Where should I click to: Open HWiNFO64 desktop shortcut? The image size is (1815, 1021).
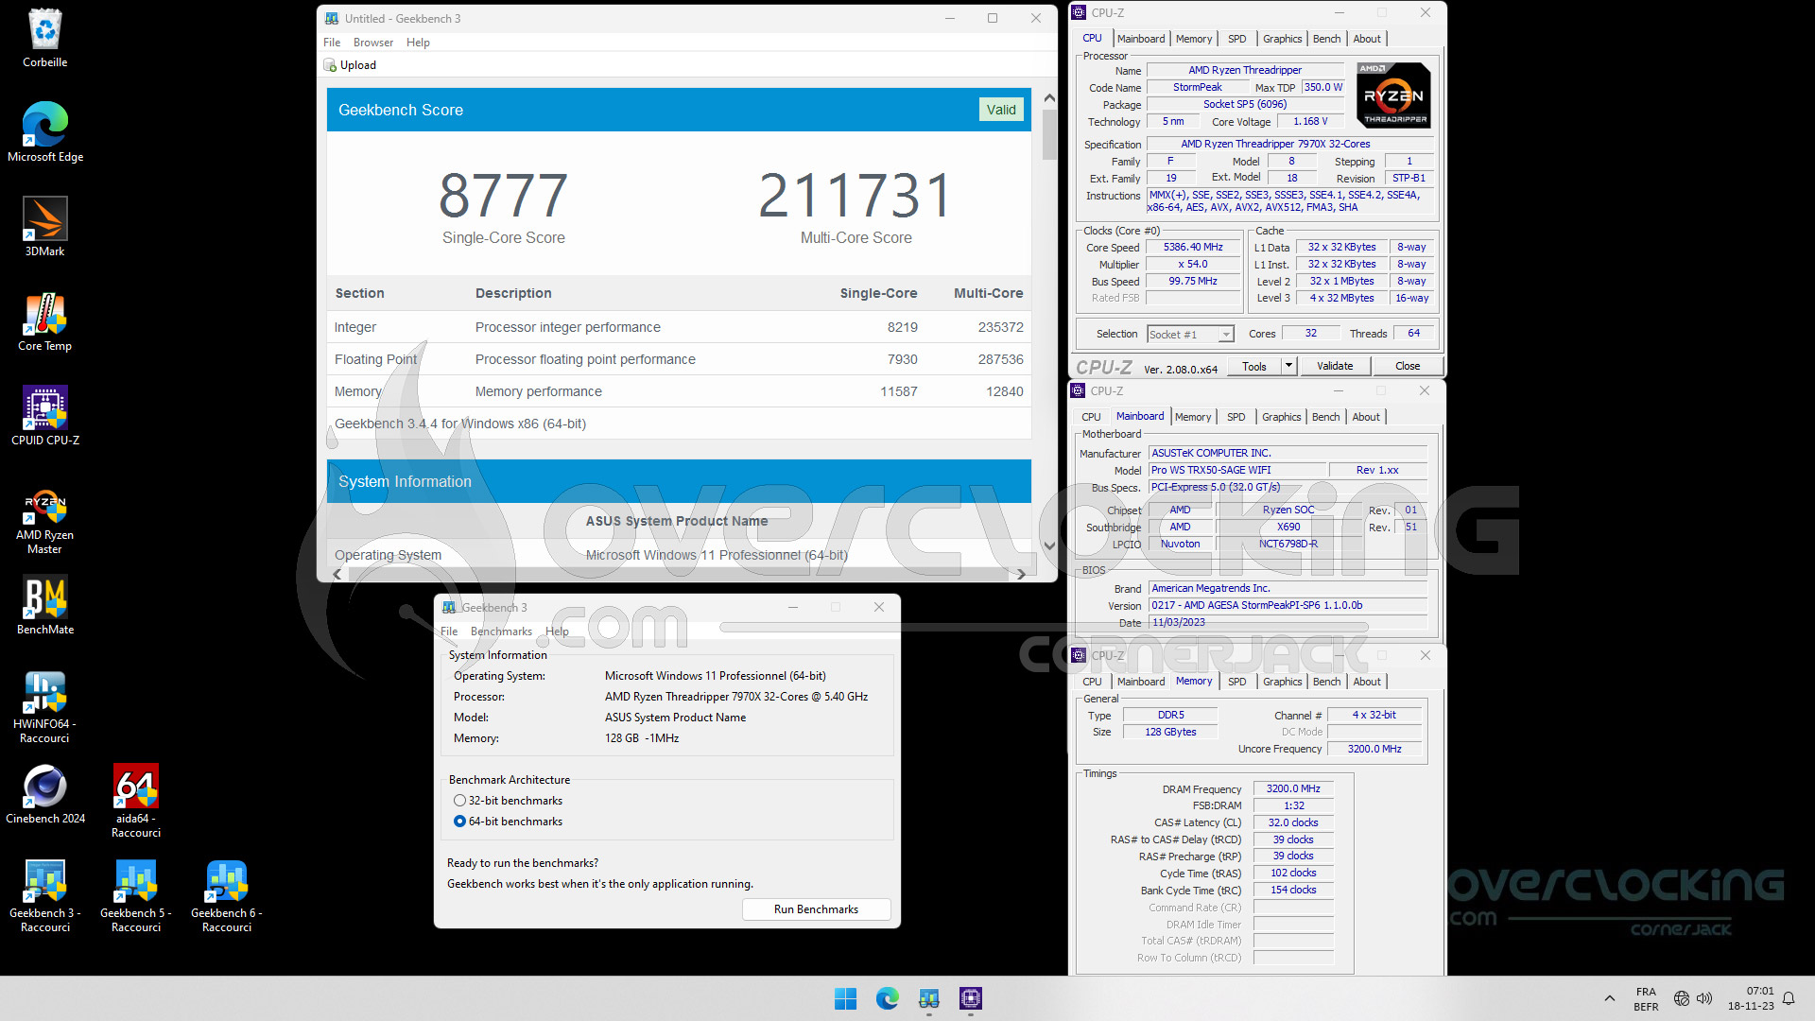click(x=45, y=706)
